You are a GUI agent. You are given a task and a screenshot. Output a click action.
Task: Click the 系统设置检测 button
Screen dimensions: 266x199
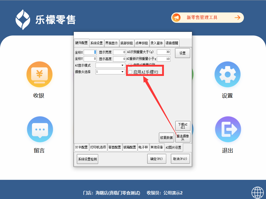(87, 159)
